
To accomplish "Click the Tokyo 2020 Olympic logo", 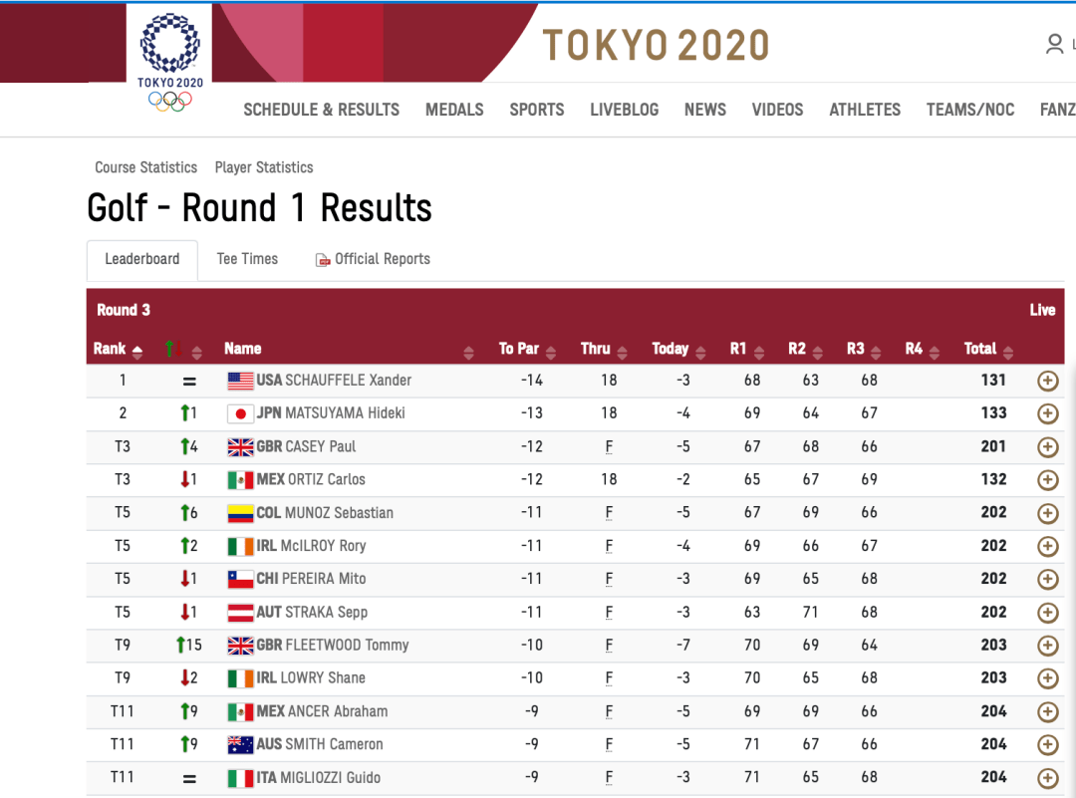I will tap(169, 62).
